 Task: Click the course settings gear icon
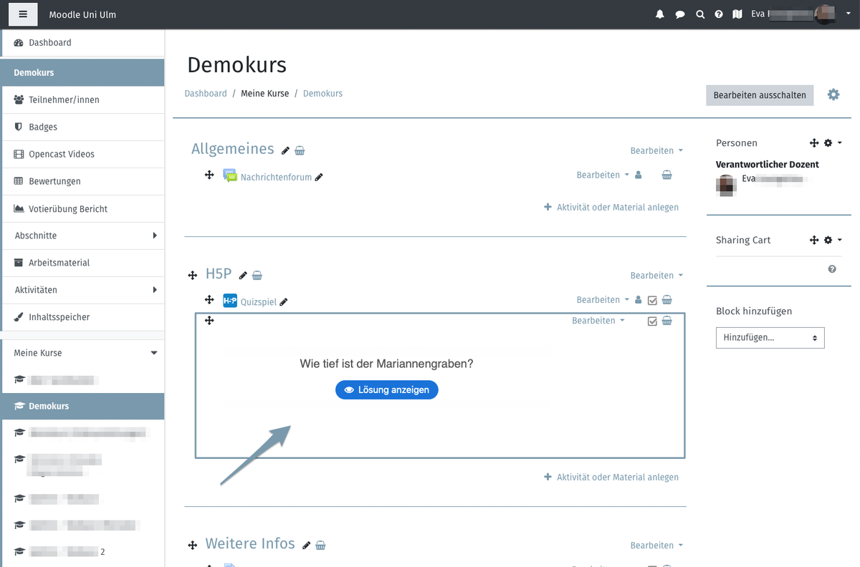[833, 94]
